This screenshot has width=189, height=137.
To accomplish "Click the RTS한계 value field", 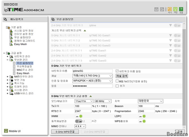I will 83,111.
